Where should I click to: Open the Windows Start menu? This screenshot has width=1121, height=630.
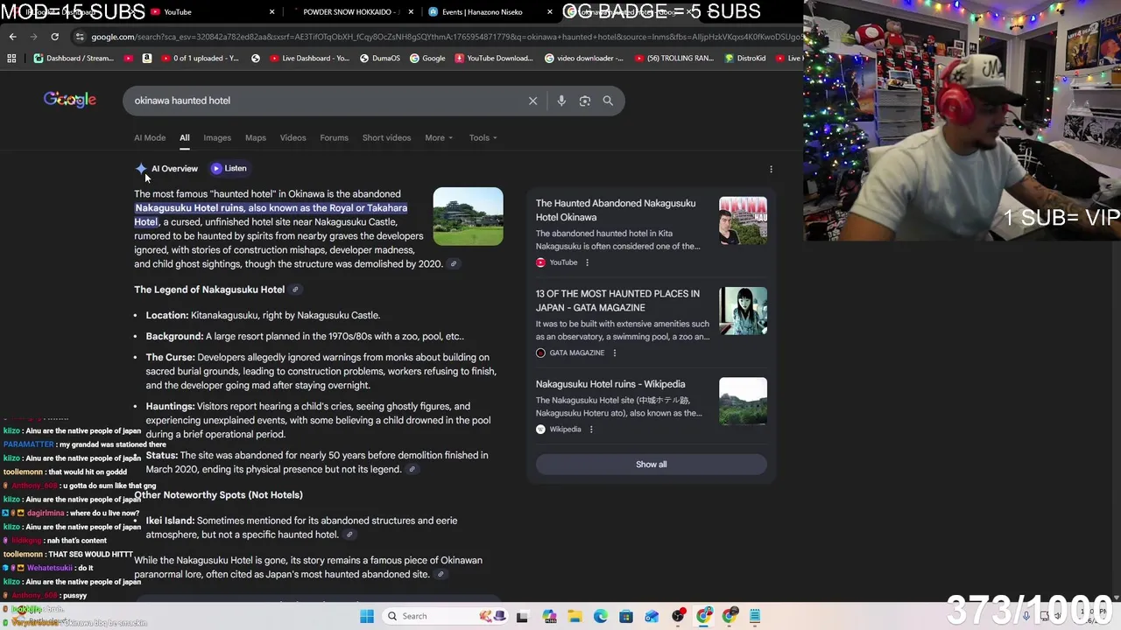pos(367,616)
